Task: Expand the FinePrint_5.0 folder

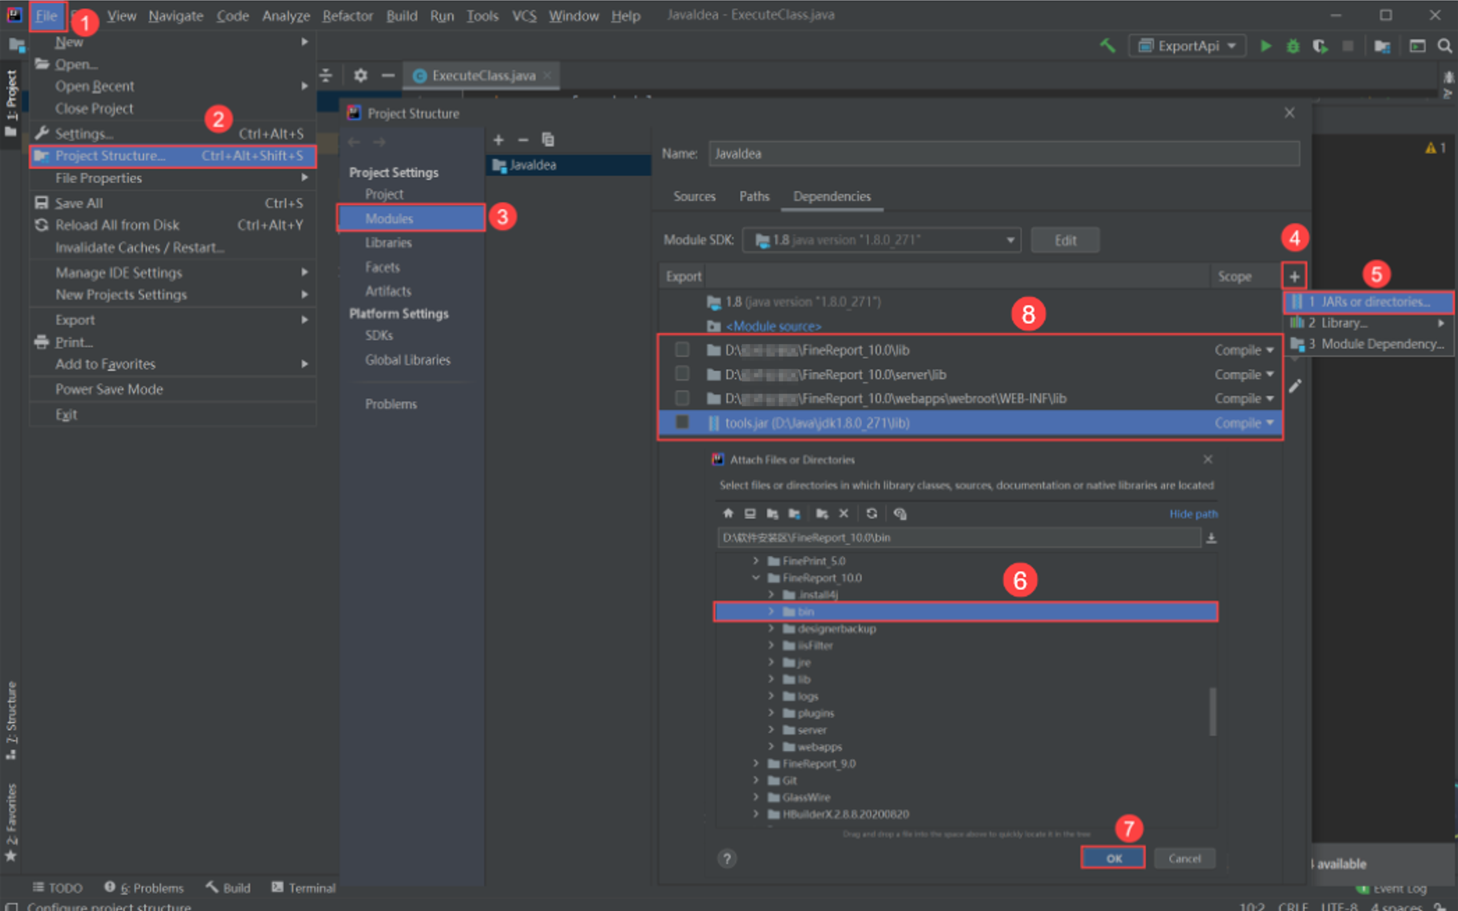Action: 756,560
